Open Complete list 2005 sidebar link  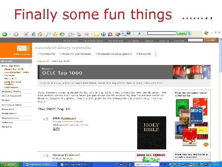pos(16,72)
